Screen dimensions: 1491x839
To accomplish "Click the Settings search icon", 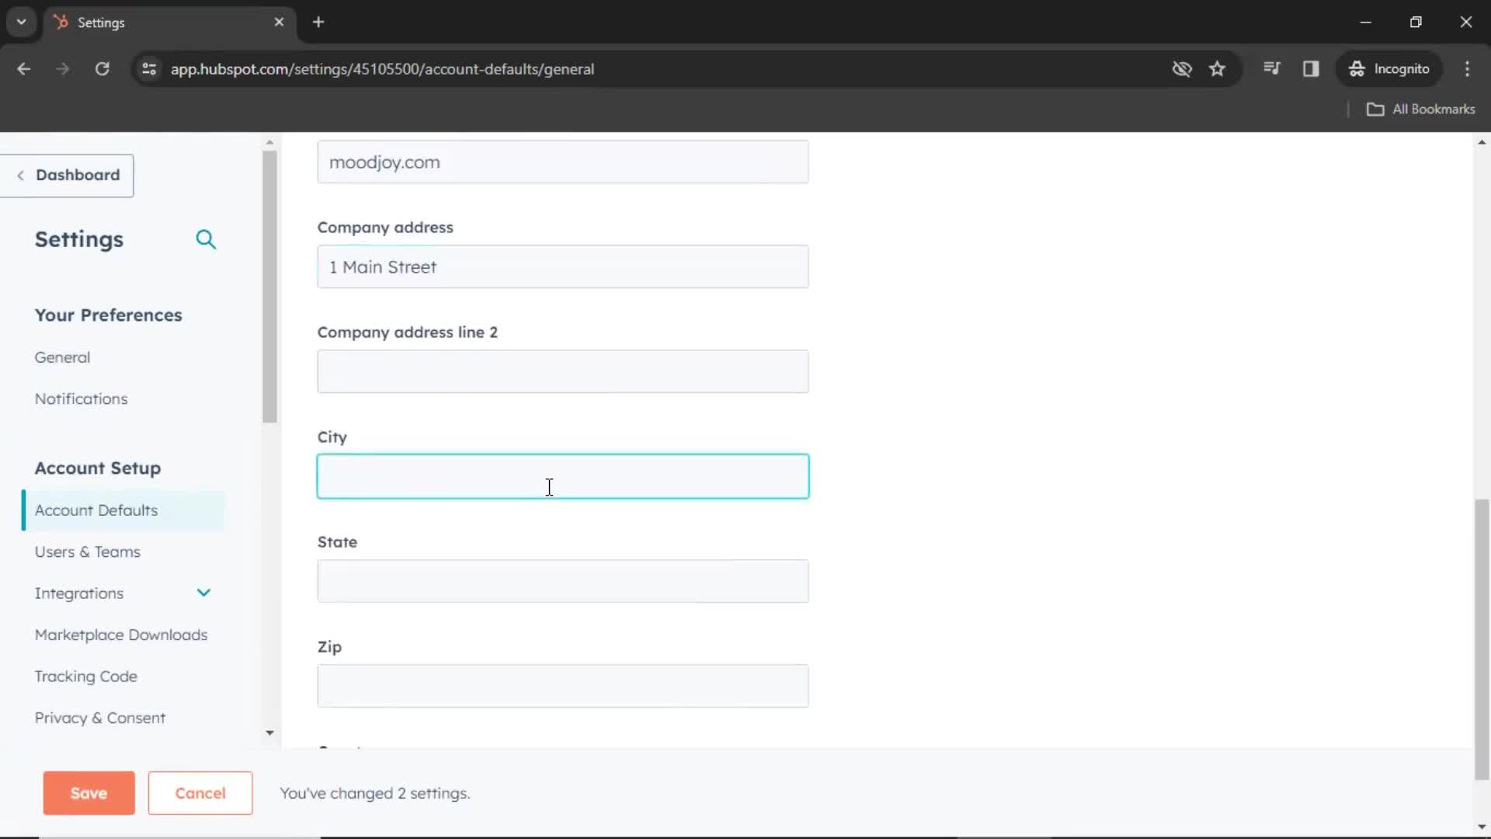I will 206,240.
